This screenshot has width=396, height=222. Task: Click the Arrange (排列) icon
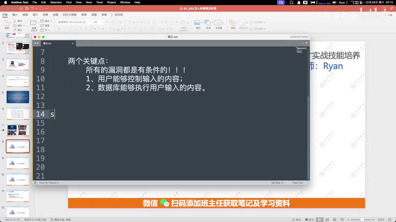tap(232, 23)
